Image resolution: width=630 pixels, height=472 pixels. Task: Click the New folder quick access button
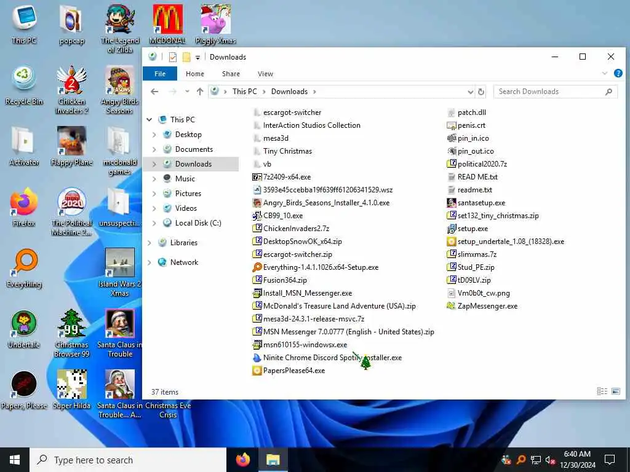(186, 57)
